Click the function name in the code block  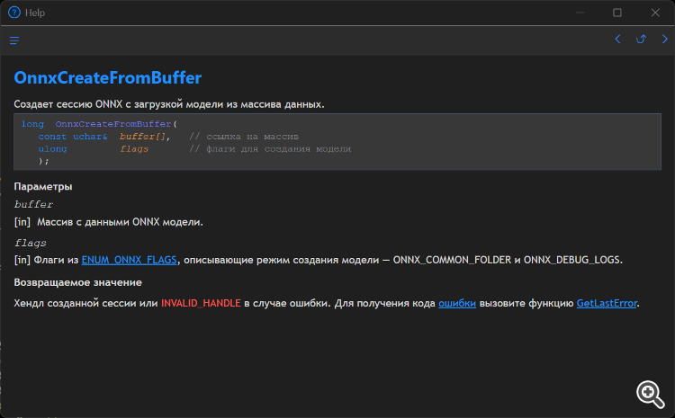point(113,124)
